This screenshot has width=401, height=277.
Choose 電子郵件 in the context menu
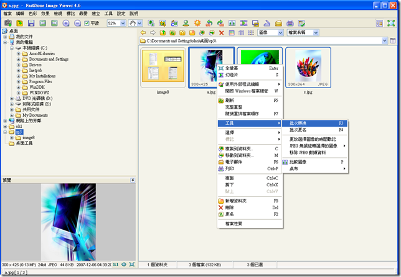click(x=250, y=162)
